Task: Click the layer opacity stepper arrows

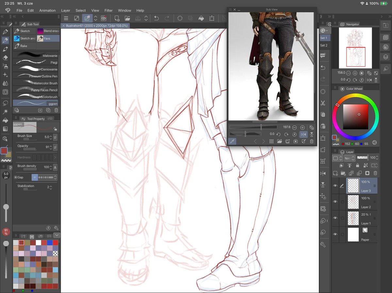Action: [377, 158]
